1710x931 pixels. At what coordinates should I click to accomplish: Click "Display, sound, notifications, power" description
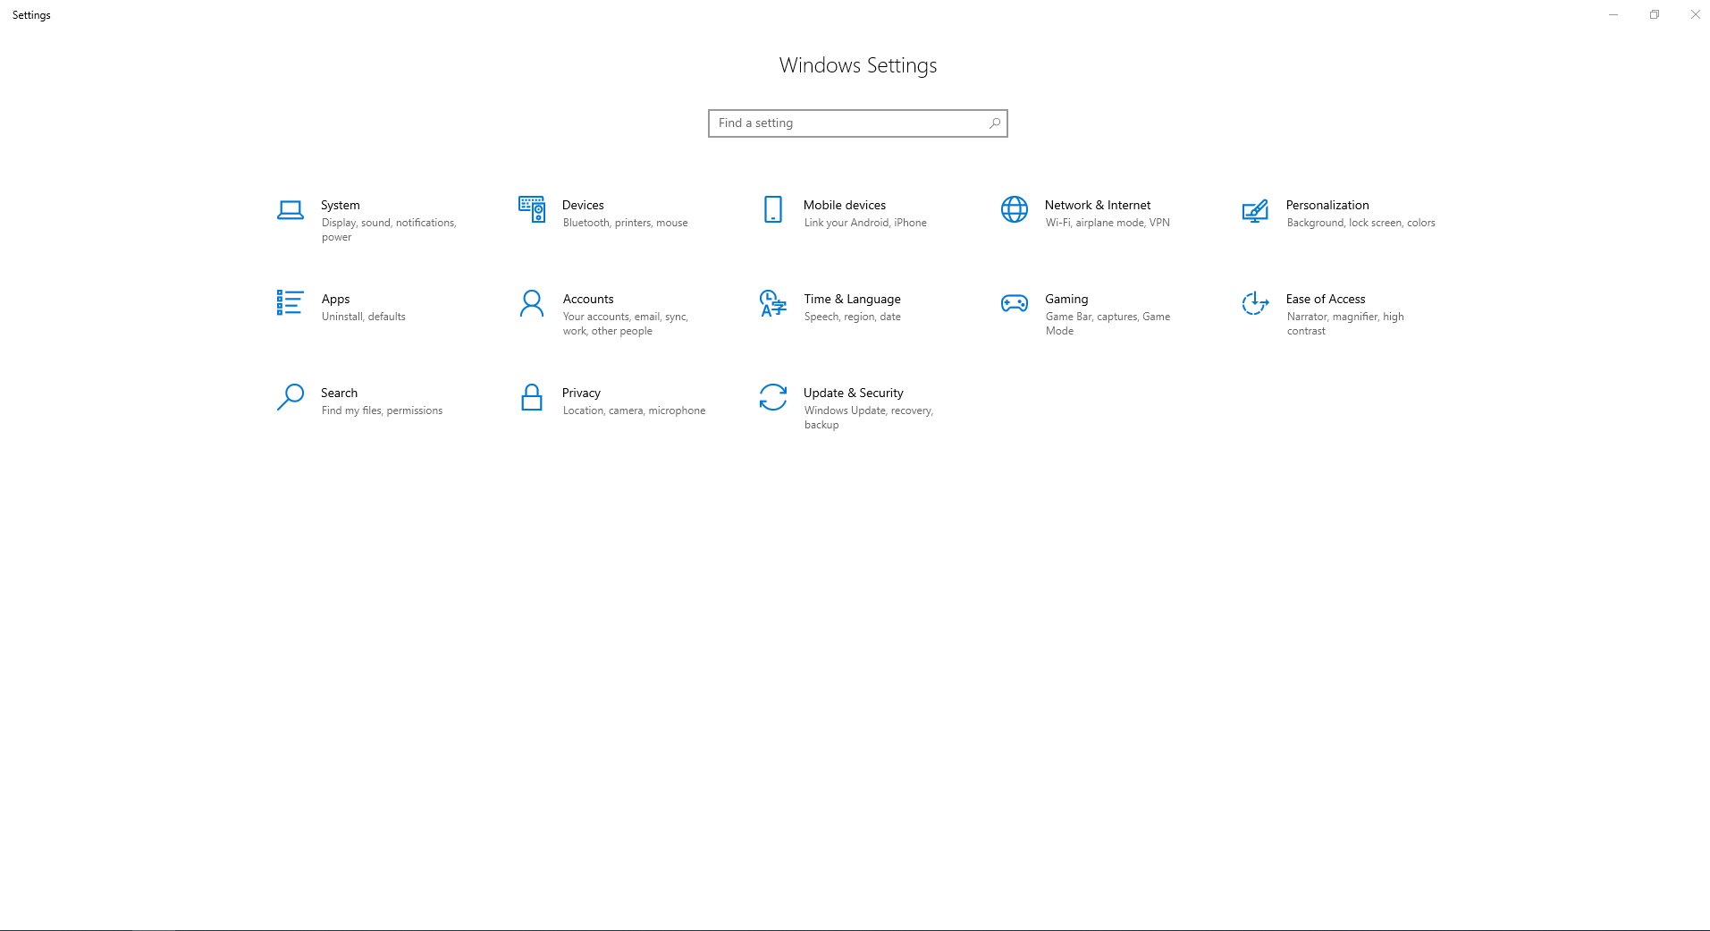pyautogui.click(x=389, y=230)
